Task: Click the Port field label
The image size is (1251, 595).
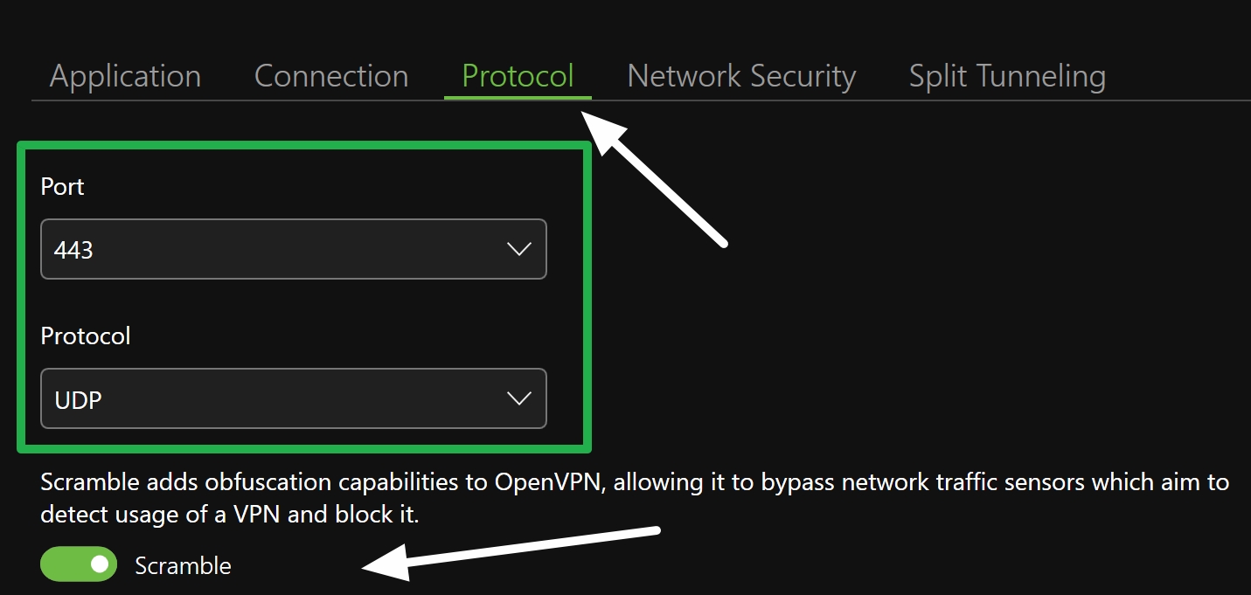Action: click(x=61, y=186)
